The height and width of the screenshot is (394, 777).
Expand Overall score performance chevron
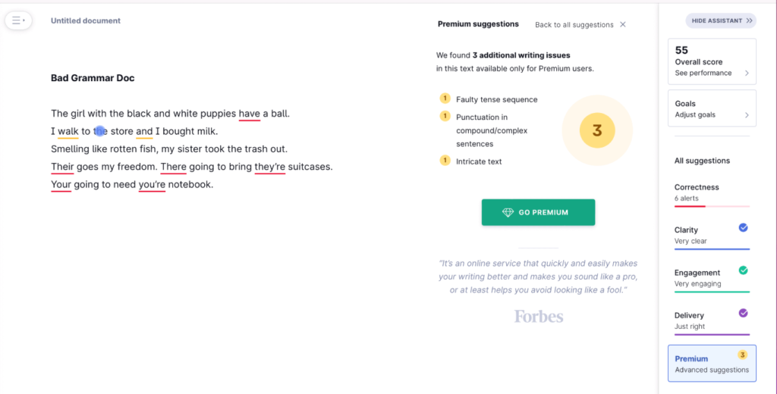(x=747, y=73)
